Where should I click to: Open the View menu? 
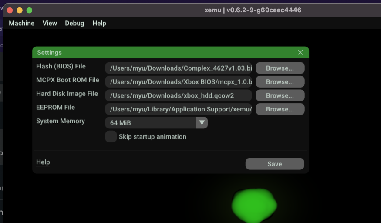[50, 24]
